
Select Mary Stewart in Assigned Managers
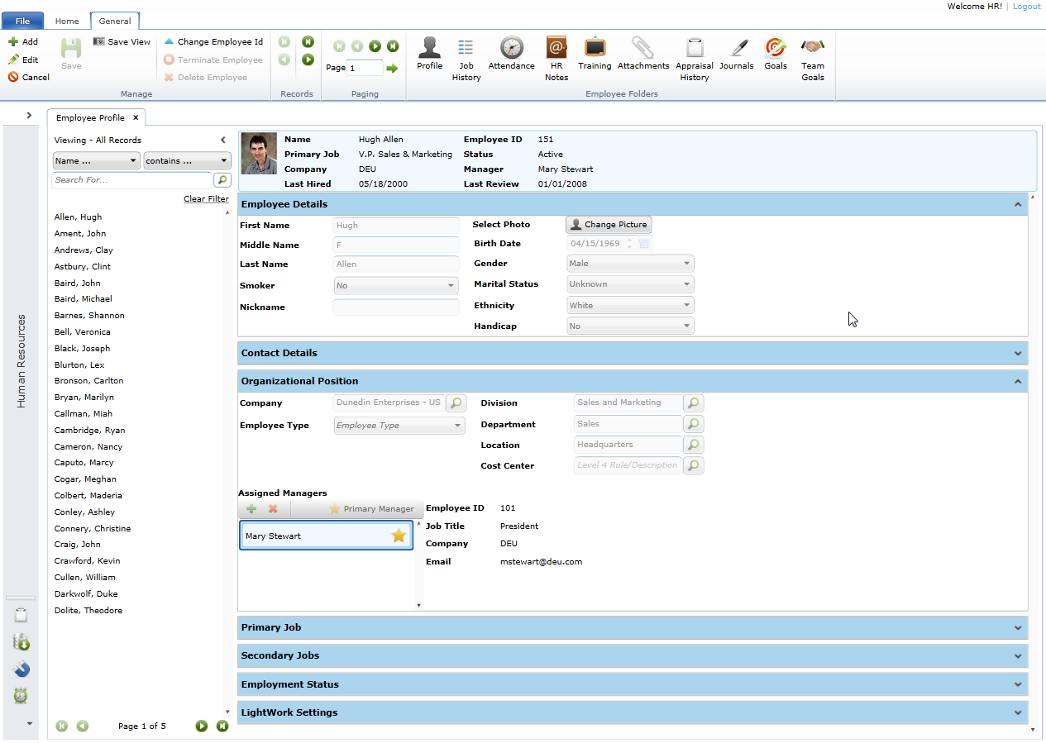pyautogui.click(x=326, y=536)
